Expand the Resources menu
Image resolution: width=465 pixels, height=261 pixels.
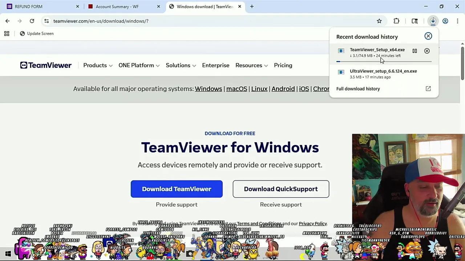point(251,65)
